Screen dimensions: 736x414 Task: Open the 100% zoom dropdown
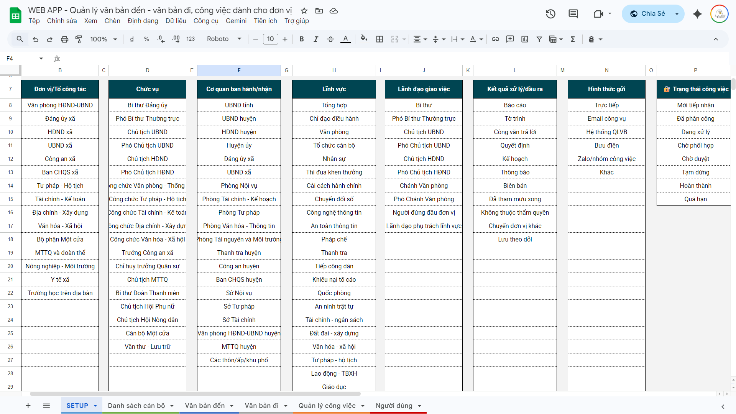103,39
